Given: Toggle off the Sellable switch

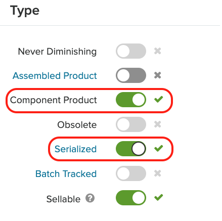Looking at the screenshot, I should [131, 198].
